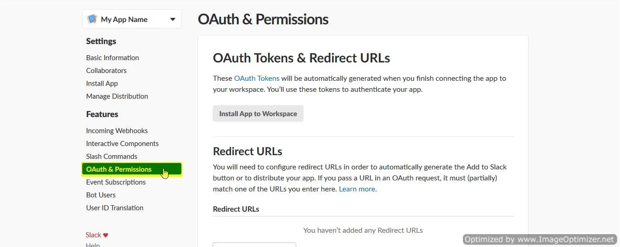Screen dimensions: 620x247
Task: Open Slash Commands section
Action: [x=112, y=157]
